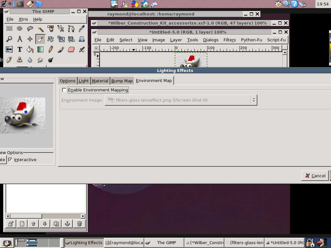Pick the Blend gradient tool
Image resolution: width=331 pixels, height=248 pixels.
pos(40,49)
